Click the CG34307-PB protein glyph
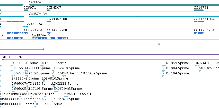 pos(49,33)
